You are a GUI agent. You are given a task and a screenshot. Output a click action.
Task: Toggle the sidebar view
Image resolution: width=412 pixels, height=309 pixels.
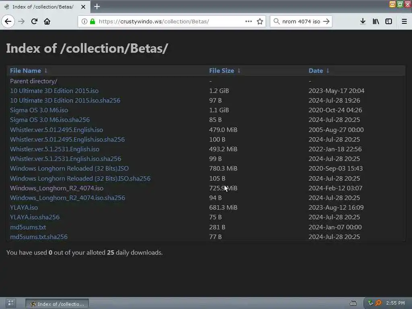coord(389,21)
